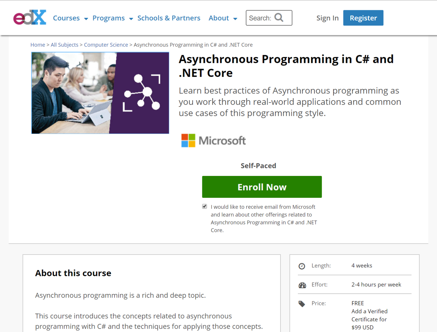The image size is (437, 332).
Task: Open the Programs menu
Action: (108, 18)
